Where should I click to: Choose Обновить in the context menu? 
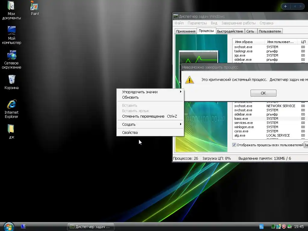tap(150, 97)
